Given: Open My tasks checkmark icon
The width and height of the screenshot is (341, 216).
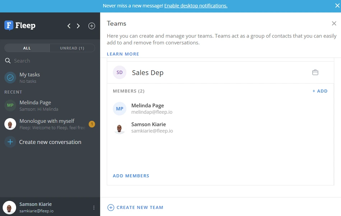Looking at the screenshot, I should [10, 77].
